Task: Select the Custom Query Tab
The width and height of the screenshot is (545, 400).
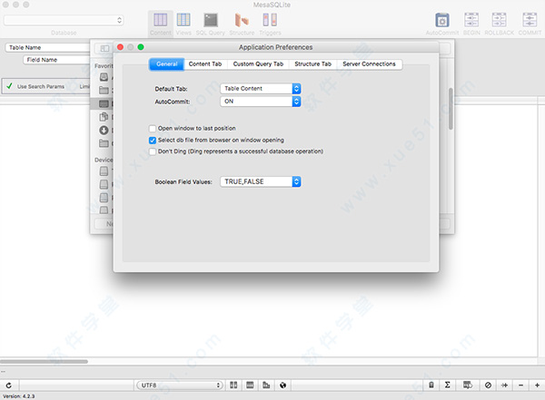Action: [258, 64]
